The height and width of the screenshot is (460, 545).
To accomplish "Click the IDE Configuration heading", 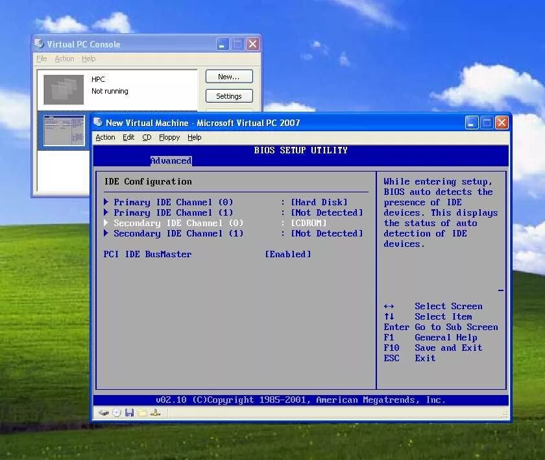I will [148, 182].
